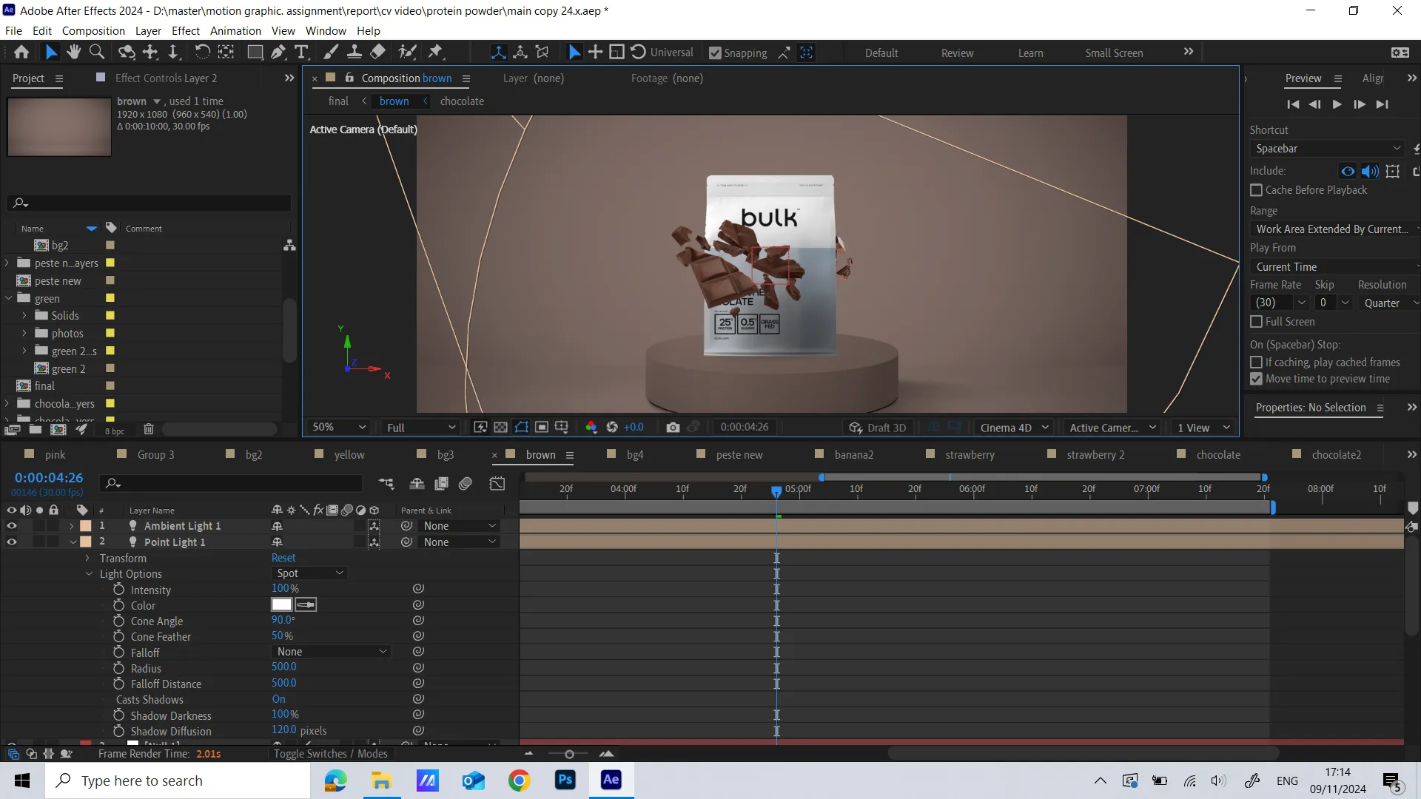The height and width of the screenshot is (799, 1421).
Task: Open the Effect menu
Action: pos(186,31)
